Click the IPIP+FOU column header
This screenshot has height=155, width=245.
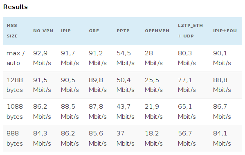pyautogui.click(x=225, y=31)
